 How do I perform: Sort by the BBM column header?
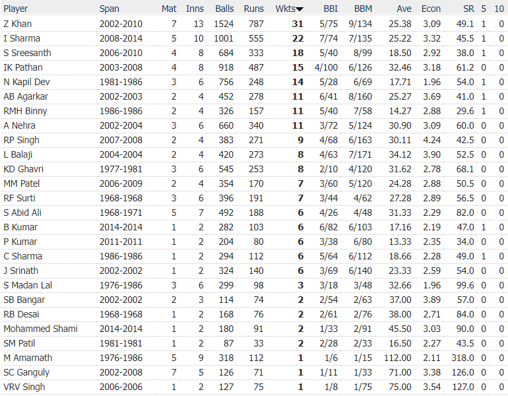(363, 9)
